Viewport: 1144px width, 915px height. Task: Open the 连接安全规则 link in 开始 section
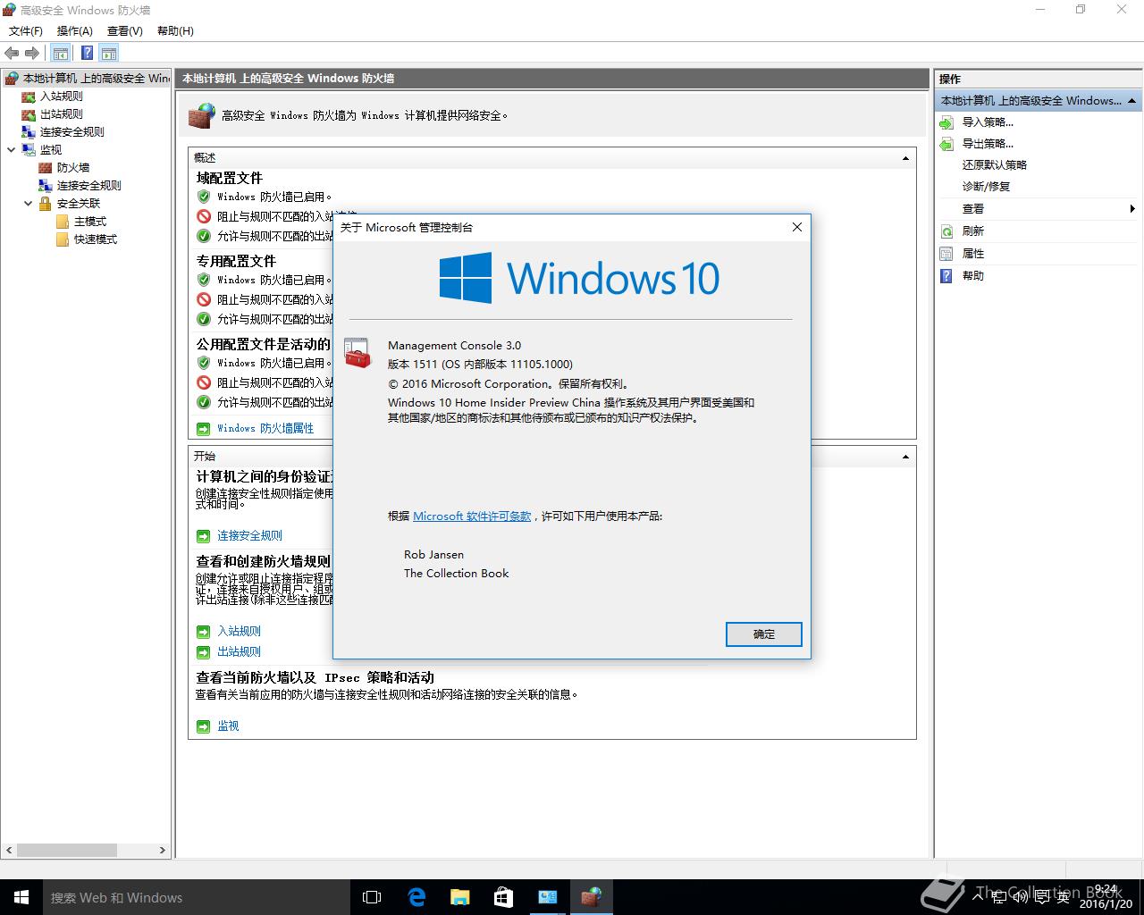(x=249, y=536)
